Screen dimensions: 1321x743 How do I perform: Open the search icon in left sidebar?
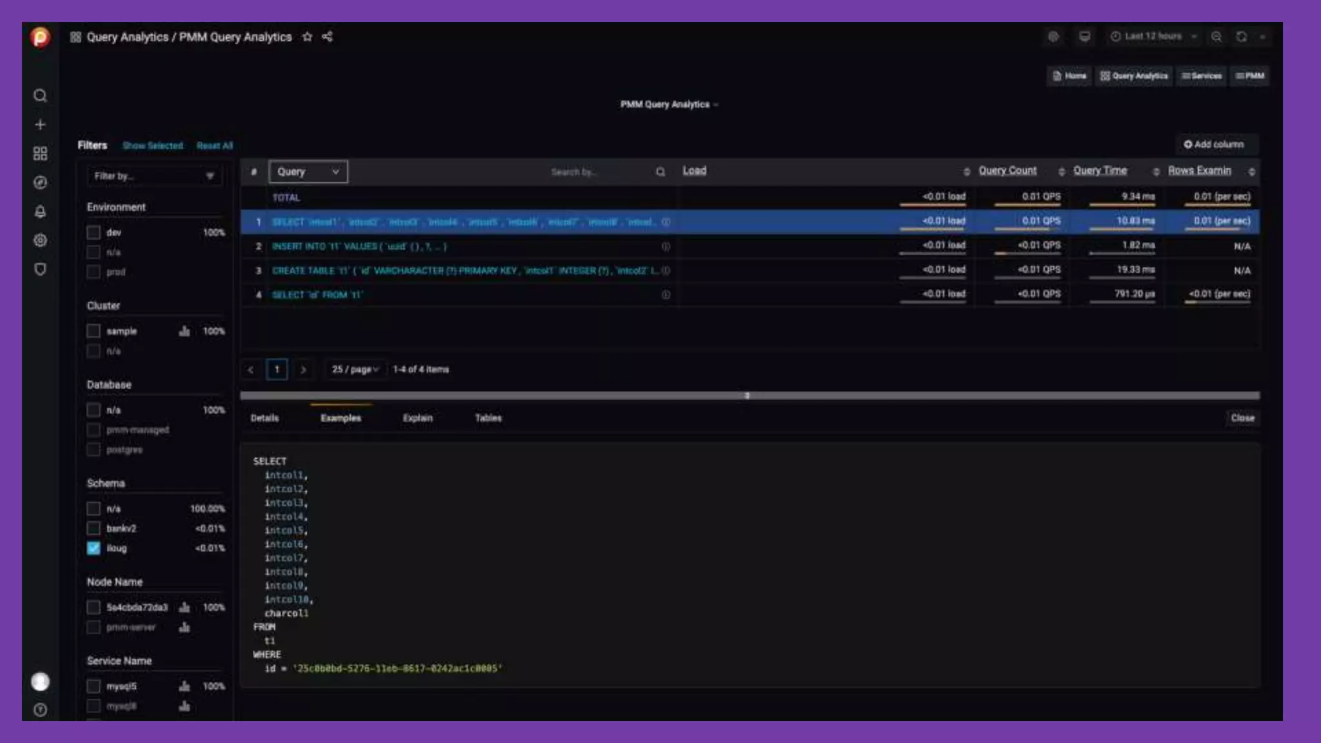pyautogui.click(x=40, y=96)
